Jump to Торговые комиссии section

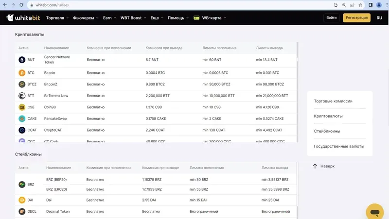[333, 101]
